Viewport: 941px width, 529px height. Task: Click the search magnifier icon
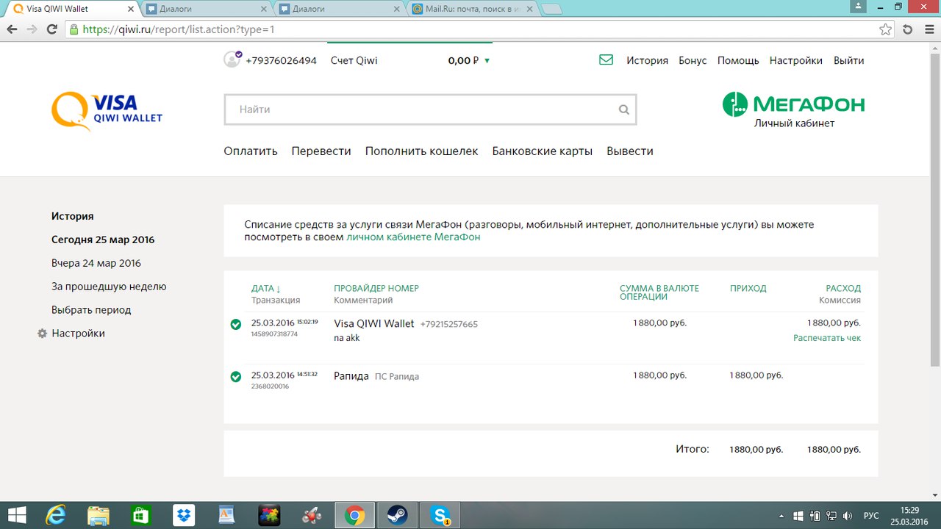click(624, 110)
